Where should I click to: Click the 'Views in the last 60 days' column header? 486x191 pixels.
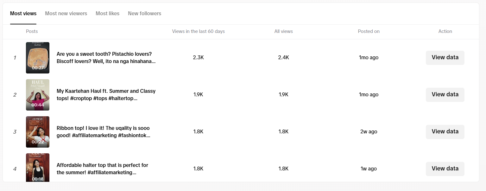(x=198, y=31)
